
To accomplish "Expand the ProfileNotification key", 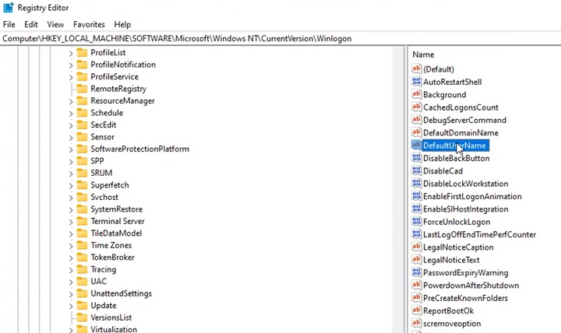I will pyautogui.click(x=71, y=65).
